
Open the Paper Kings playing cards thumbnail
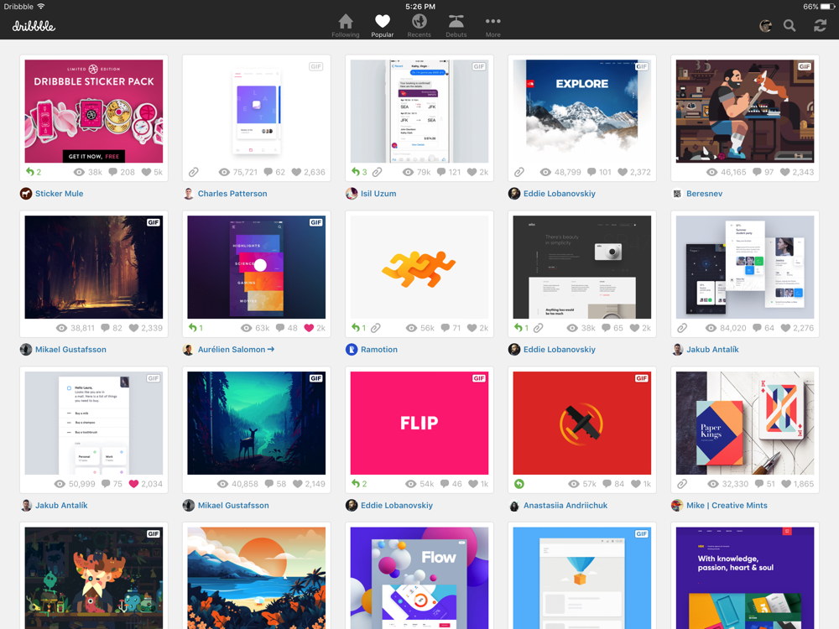(x=744, y=424)
